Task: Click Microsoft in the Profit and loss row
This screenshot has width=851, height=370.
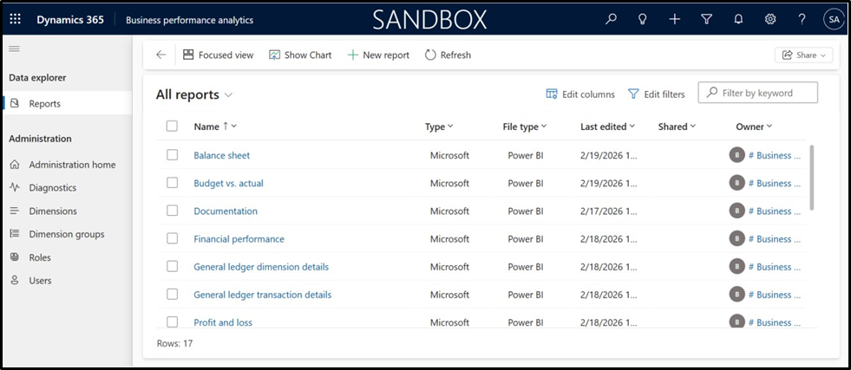Action: click(449, 322)
